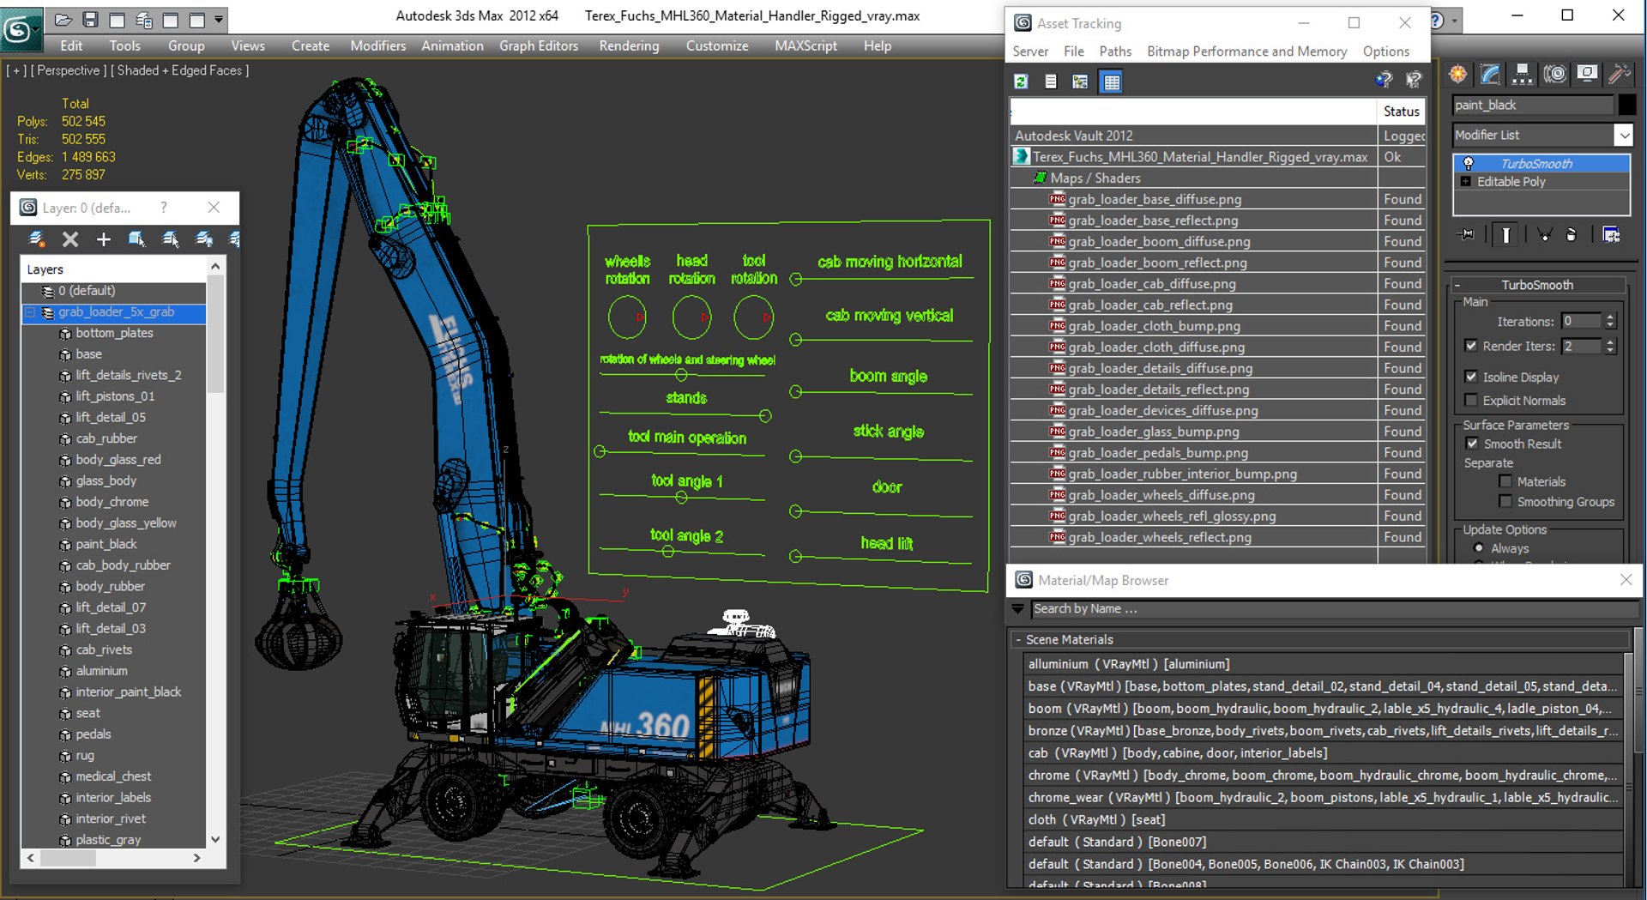Open the Utilities hammer panel tab
Viewport: 1647px width, 900px height.
click(1619, 75)
